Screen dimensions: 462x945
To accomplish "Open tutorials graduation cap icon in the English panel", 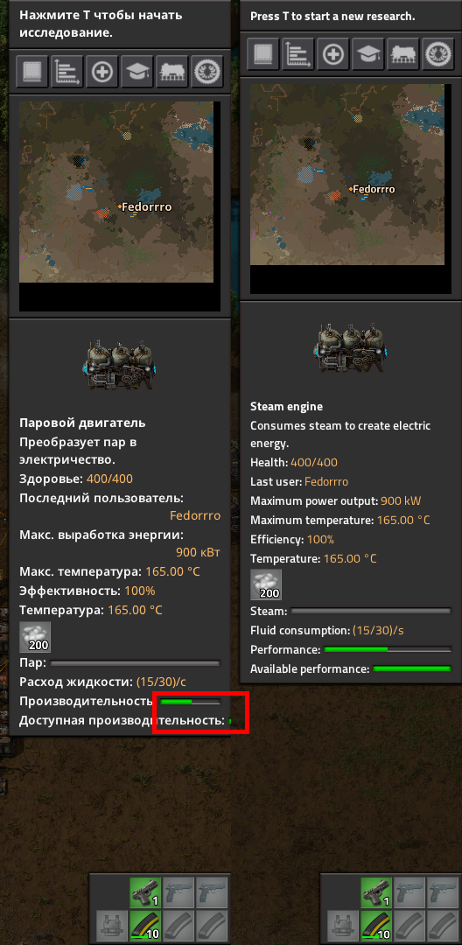I will click(x=368, y=55).
